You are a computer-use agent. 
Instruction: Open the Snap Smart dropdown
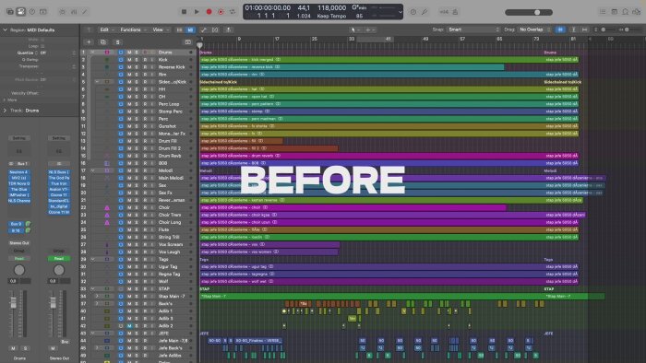pyautogui.click(x=473, y=29)
